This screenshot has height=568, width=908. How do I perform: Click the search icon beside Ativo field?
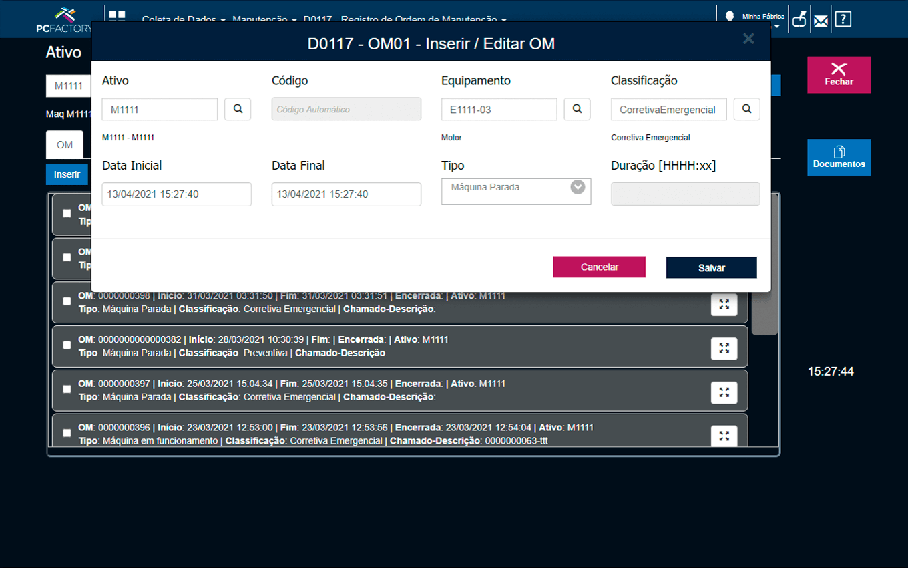[237, 109]
